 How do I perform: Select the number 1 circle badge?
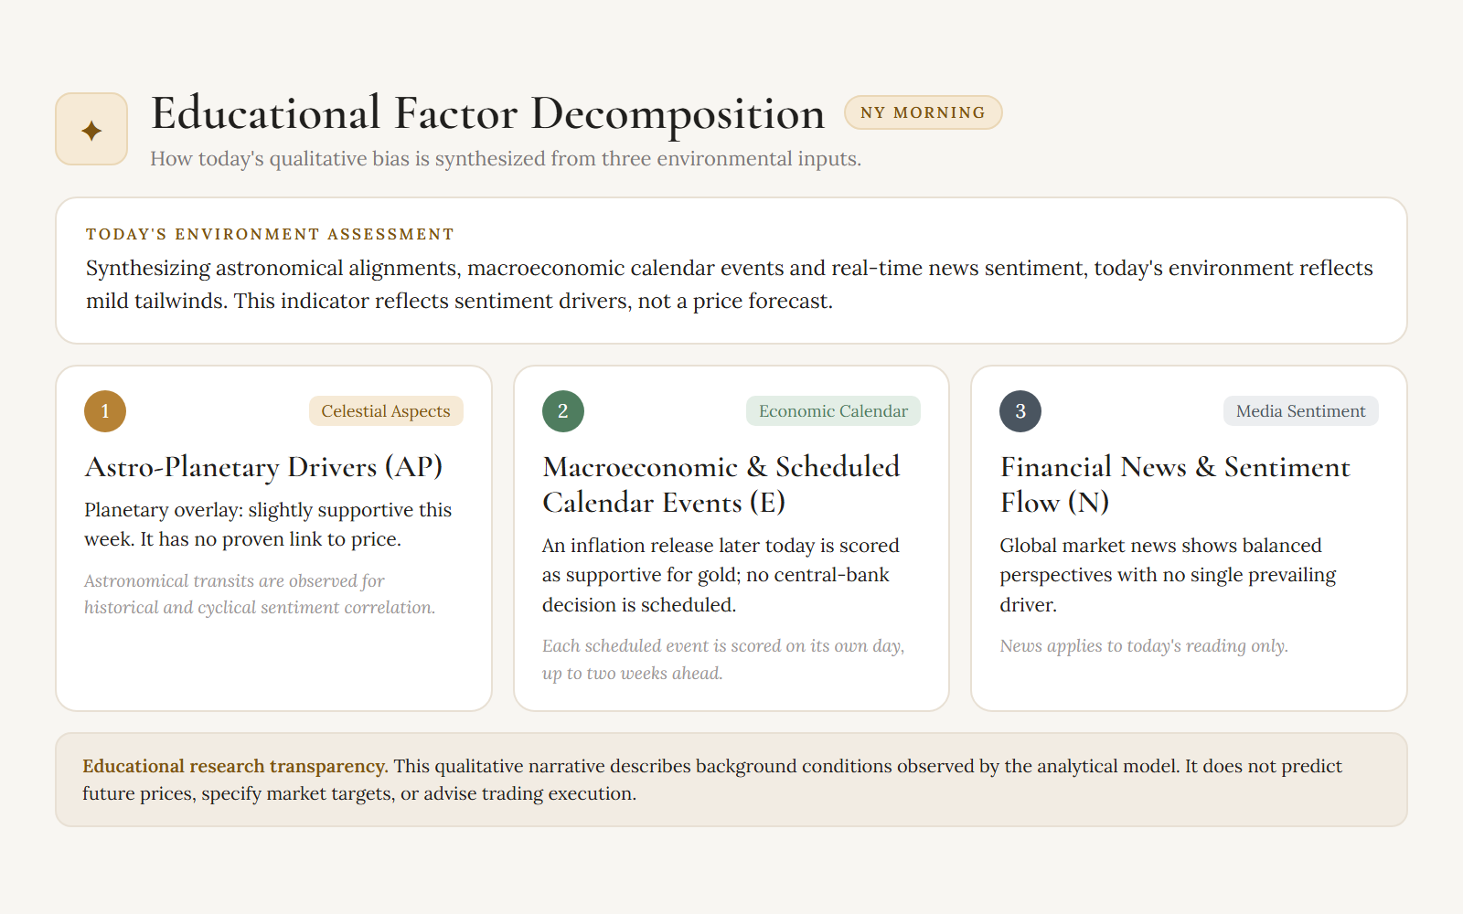click(105, 411)
